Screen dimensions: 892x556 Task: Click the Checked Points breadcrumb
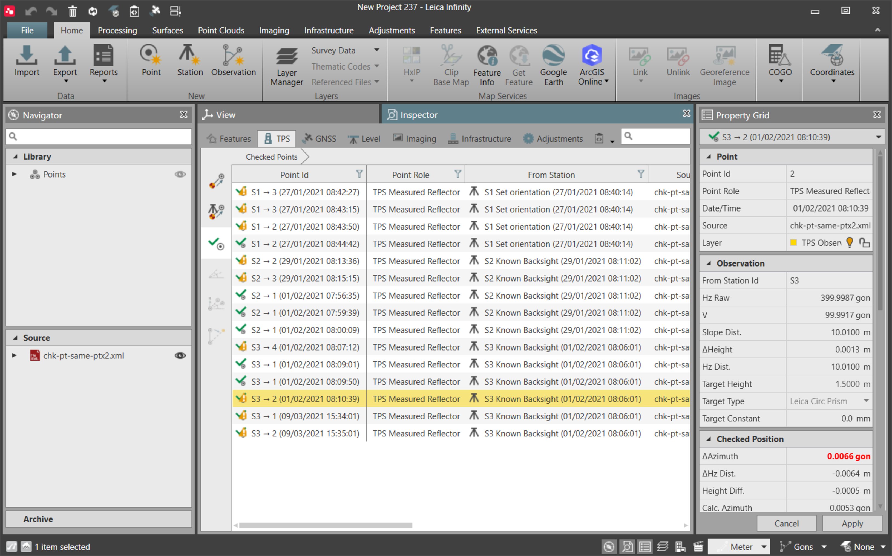coord(272,157)
